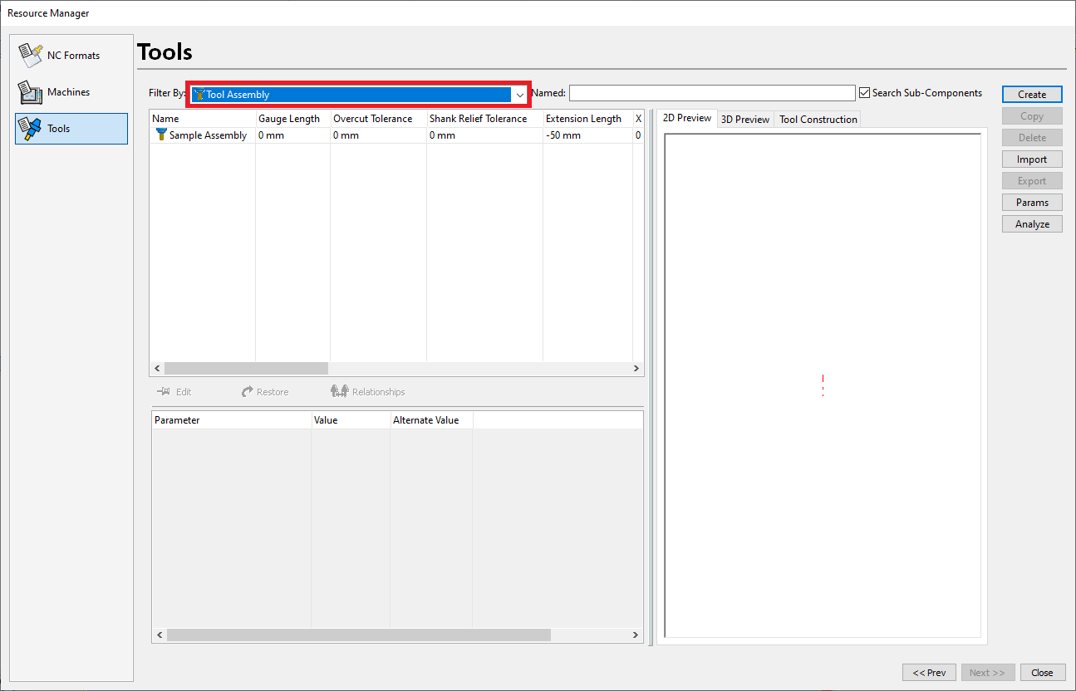
Task: Click the Create button
Action: point(1032,95)
